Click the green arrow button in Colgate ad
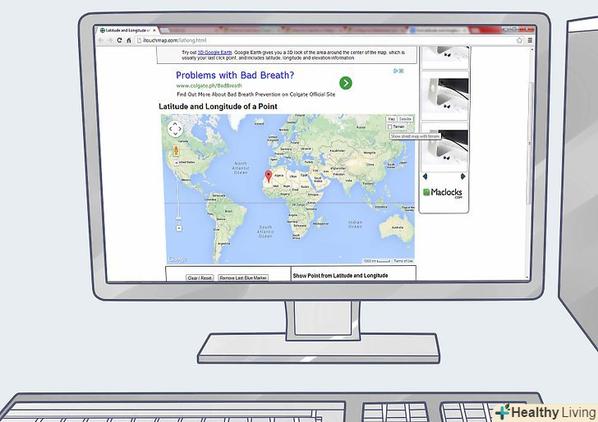The image size is (598, 422). coord(346,83)
